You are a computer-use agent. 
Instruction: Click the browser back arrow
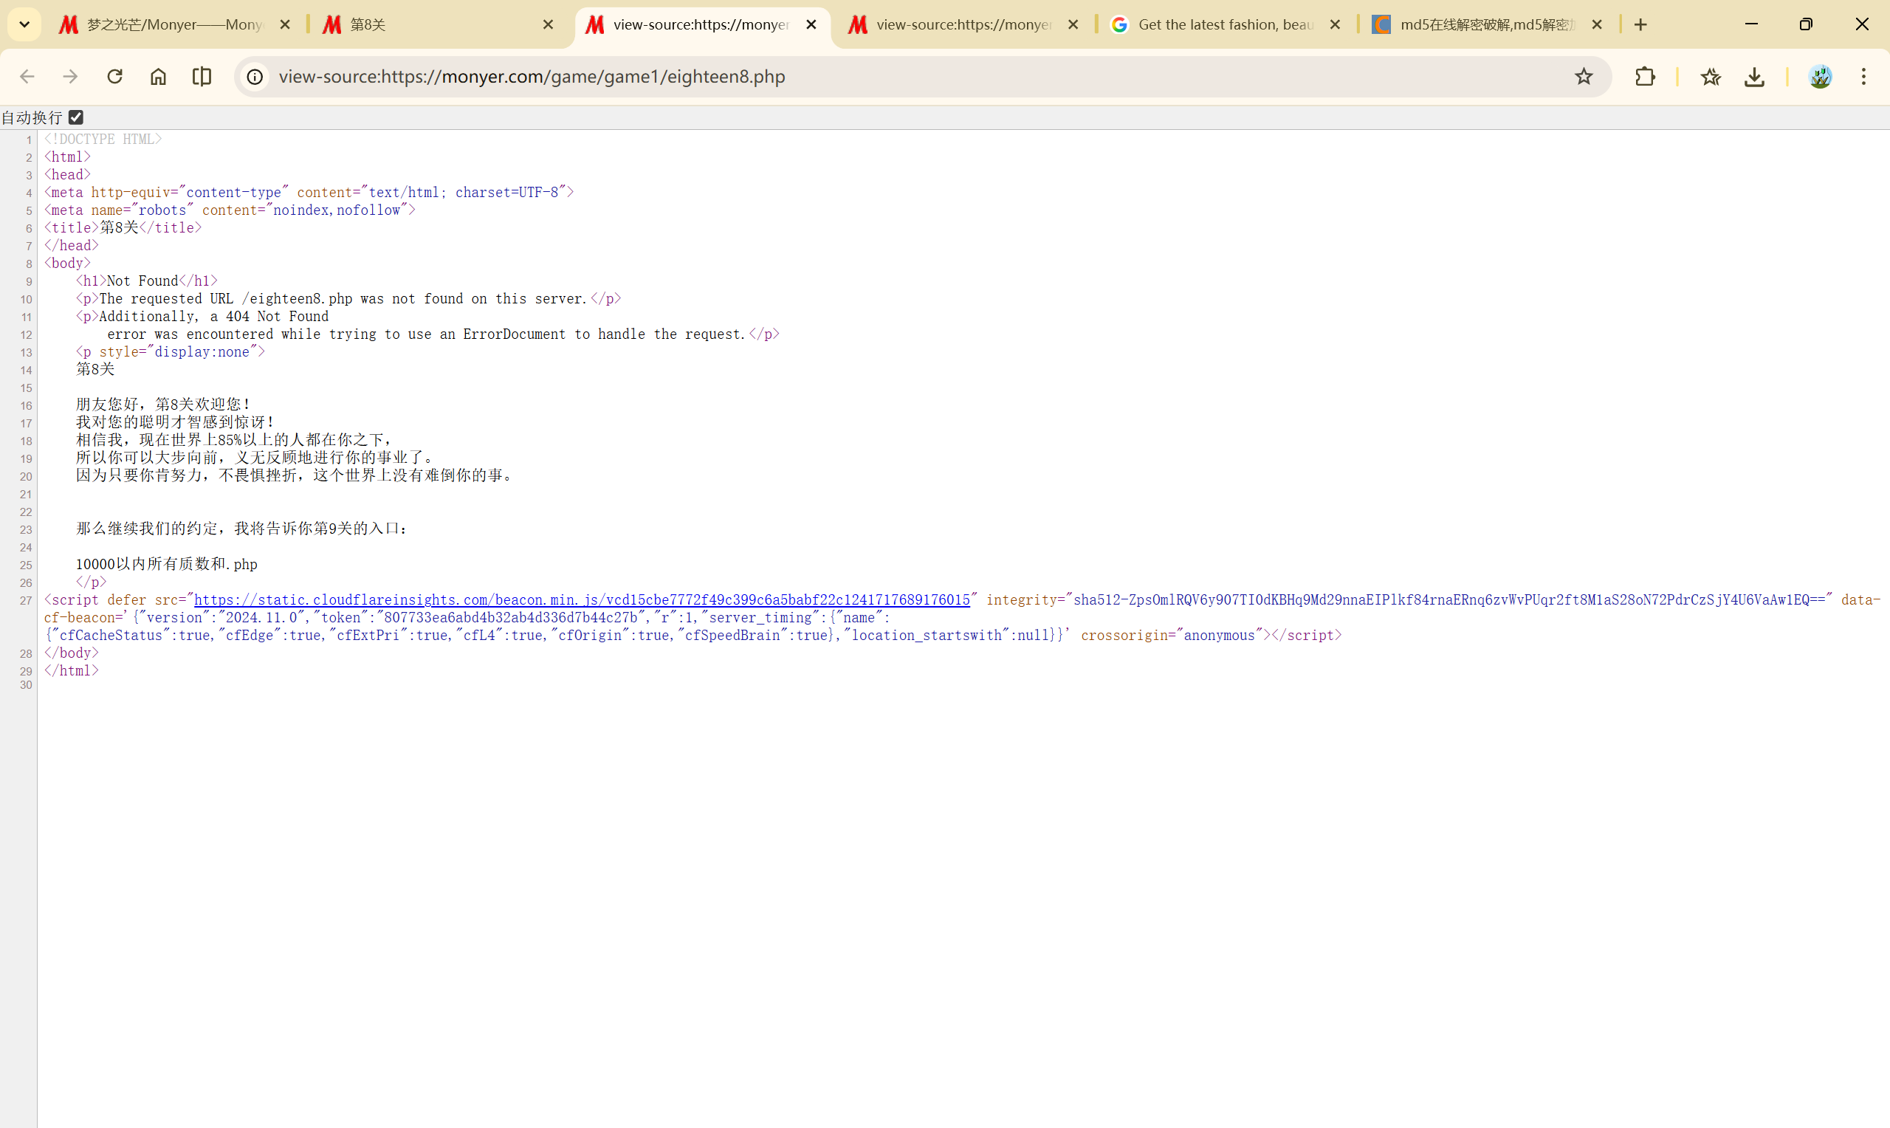click(x=27, y=77)
